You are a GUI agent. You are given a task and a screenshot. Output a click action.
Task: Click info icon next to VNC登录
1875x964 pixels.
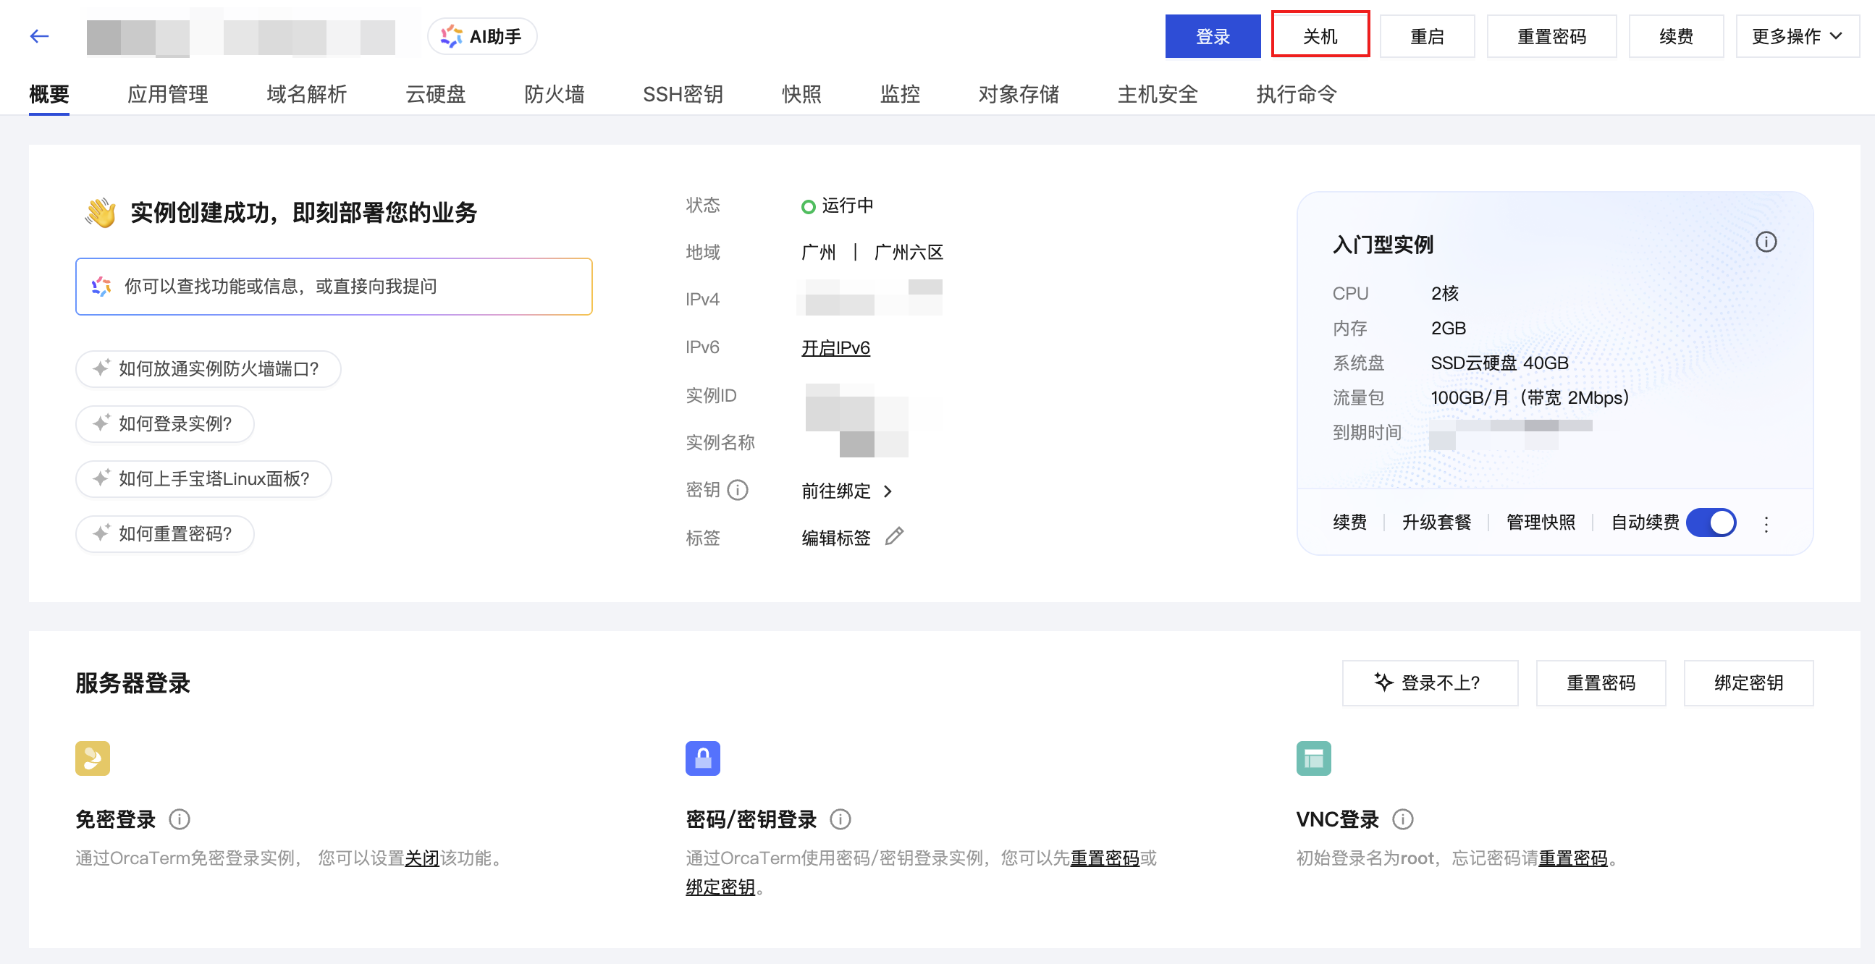click(1402, 820)
